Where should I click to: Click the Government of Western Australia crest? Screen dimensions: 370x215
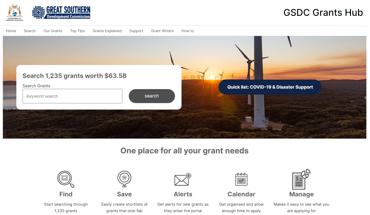(x=15, y=12)
